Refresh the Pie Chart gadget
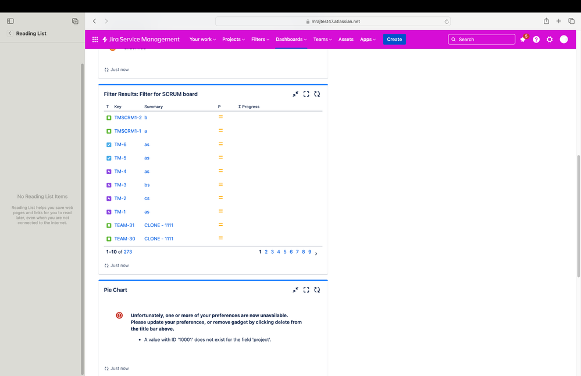This screenshot has height=376, width=581. pos(317,289)
